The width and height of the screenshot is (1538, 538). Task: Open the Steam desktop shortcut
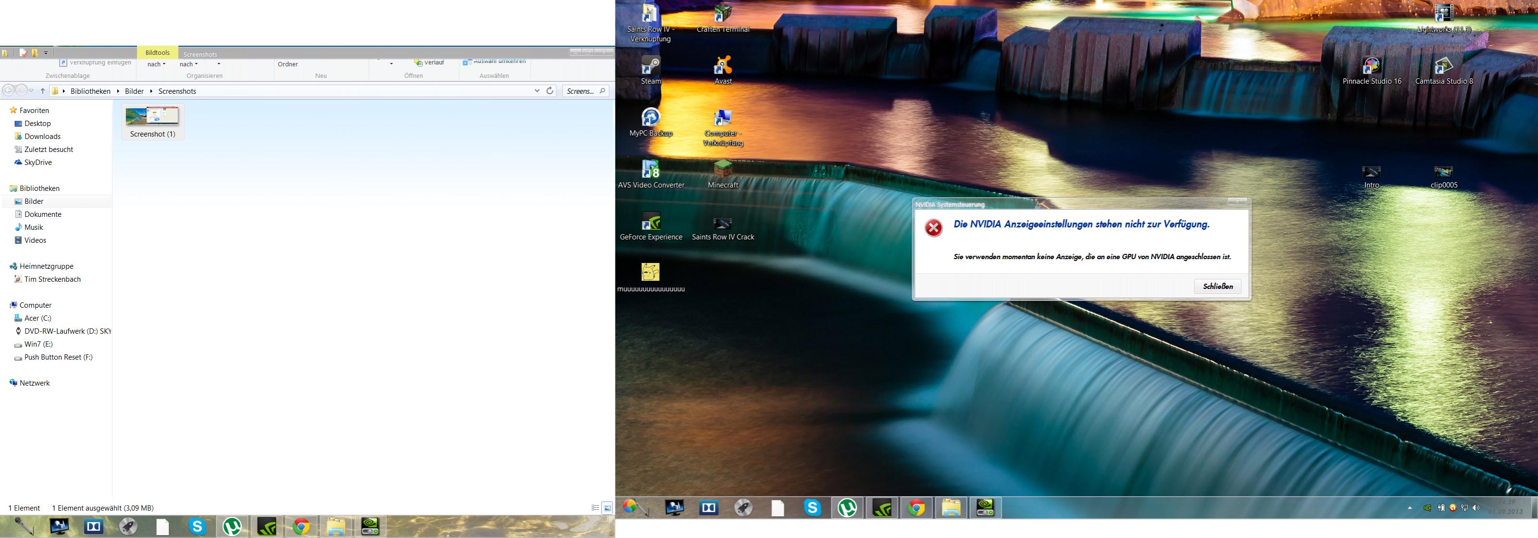tap(651, 66)
